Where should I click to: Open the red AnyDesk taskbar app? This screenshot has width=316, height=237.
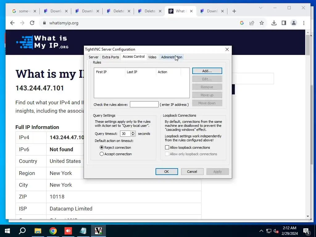pyautogui.click(x=68, y=231)
